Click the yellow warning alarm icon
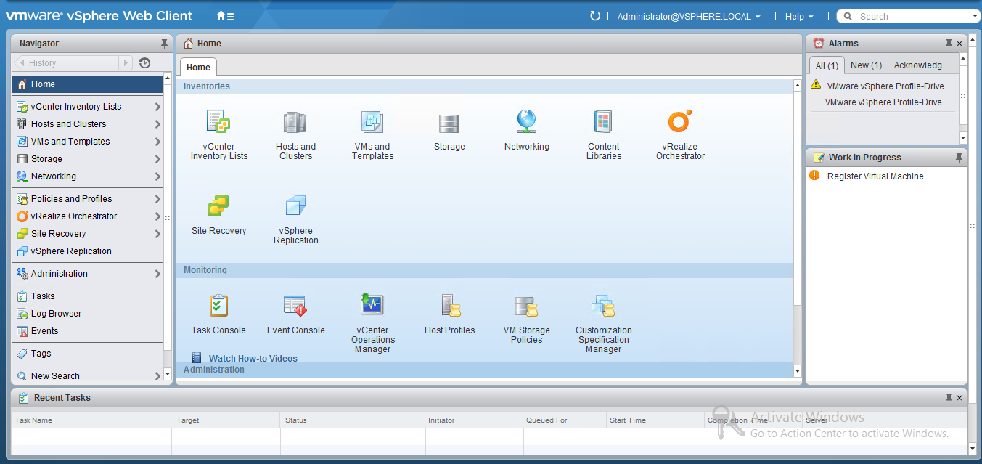 (x=817, y=85)
